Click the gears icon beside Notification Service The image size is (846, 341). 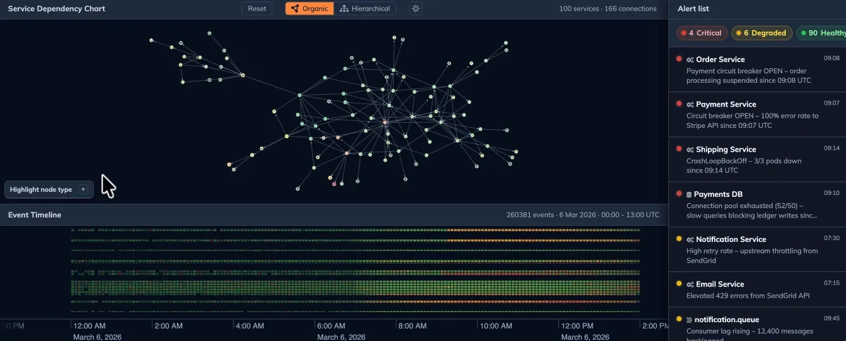[x=690, y=239]
